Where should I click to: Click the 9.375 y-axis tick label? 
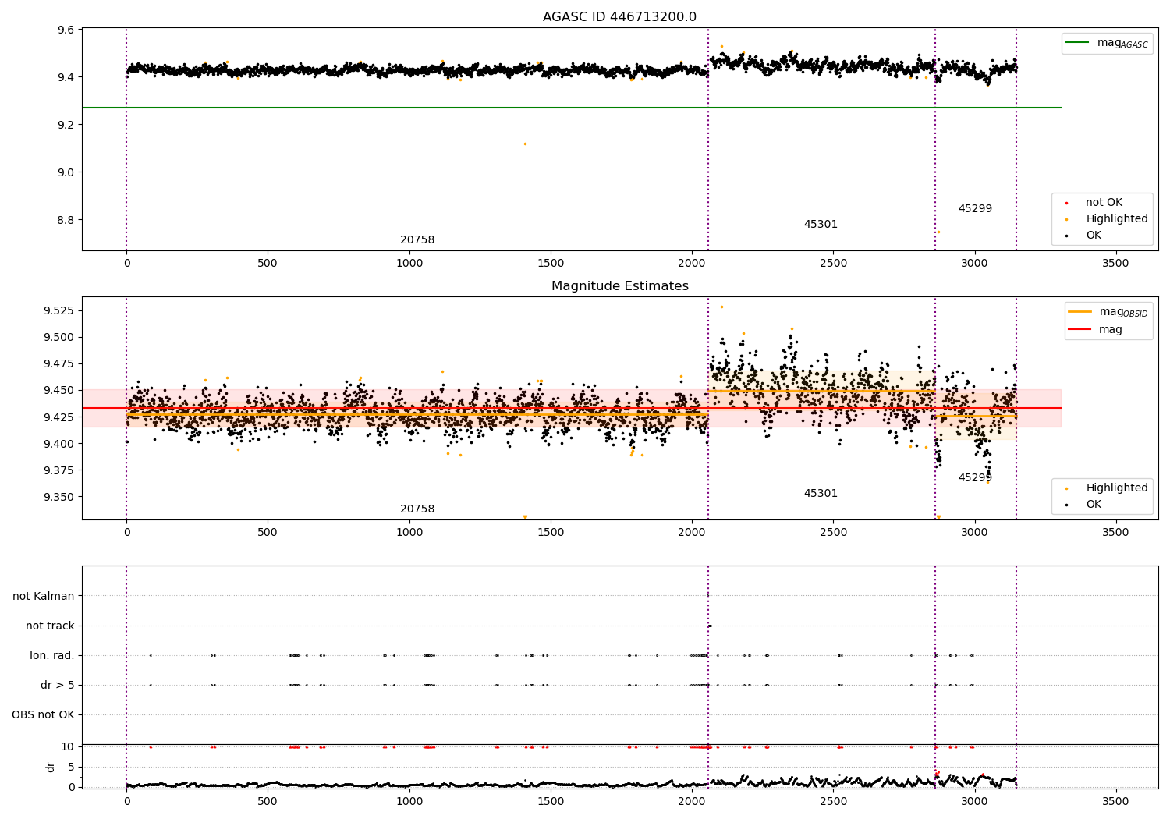coord(59,470)
